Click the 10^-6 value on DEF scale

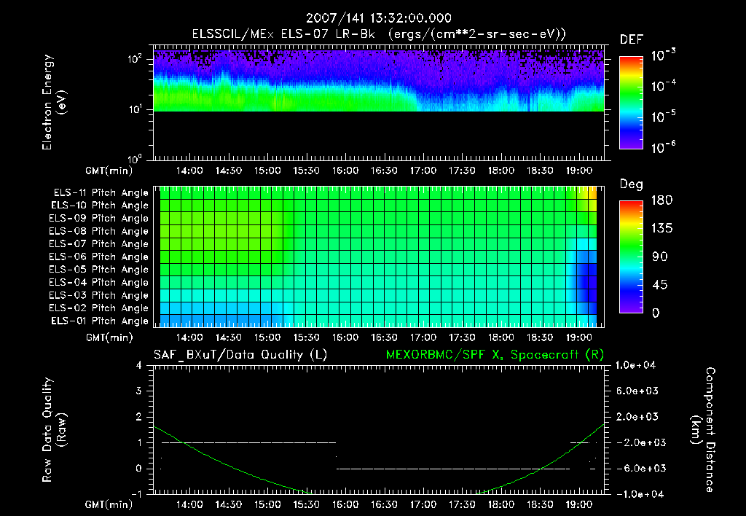663,147
